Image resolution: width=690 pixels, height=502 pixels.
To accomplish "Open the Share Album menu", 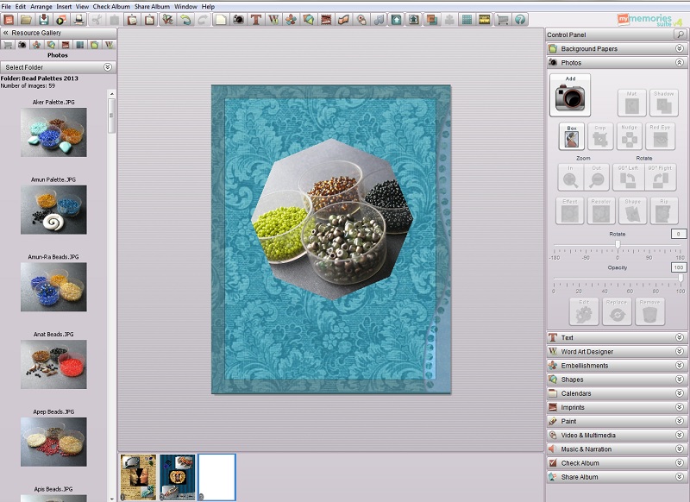I will pos(152,6).
